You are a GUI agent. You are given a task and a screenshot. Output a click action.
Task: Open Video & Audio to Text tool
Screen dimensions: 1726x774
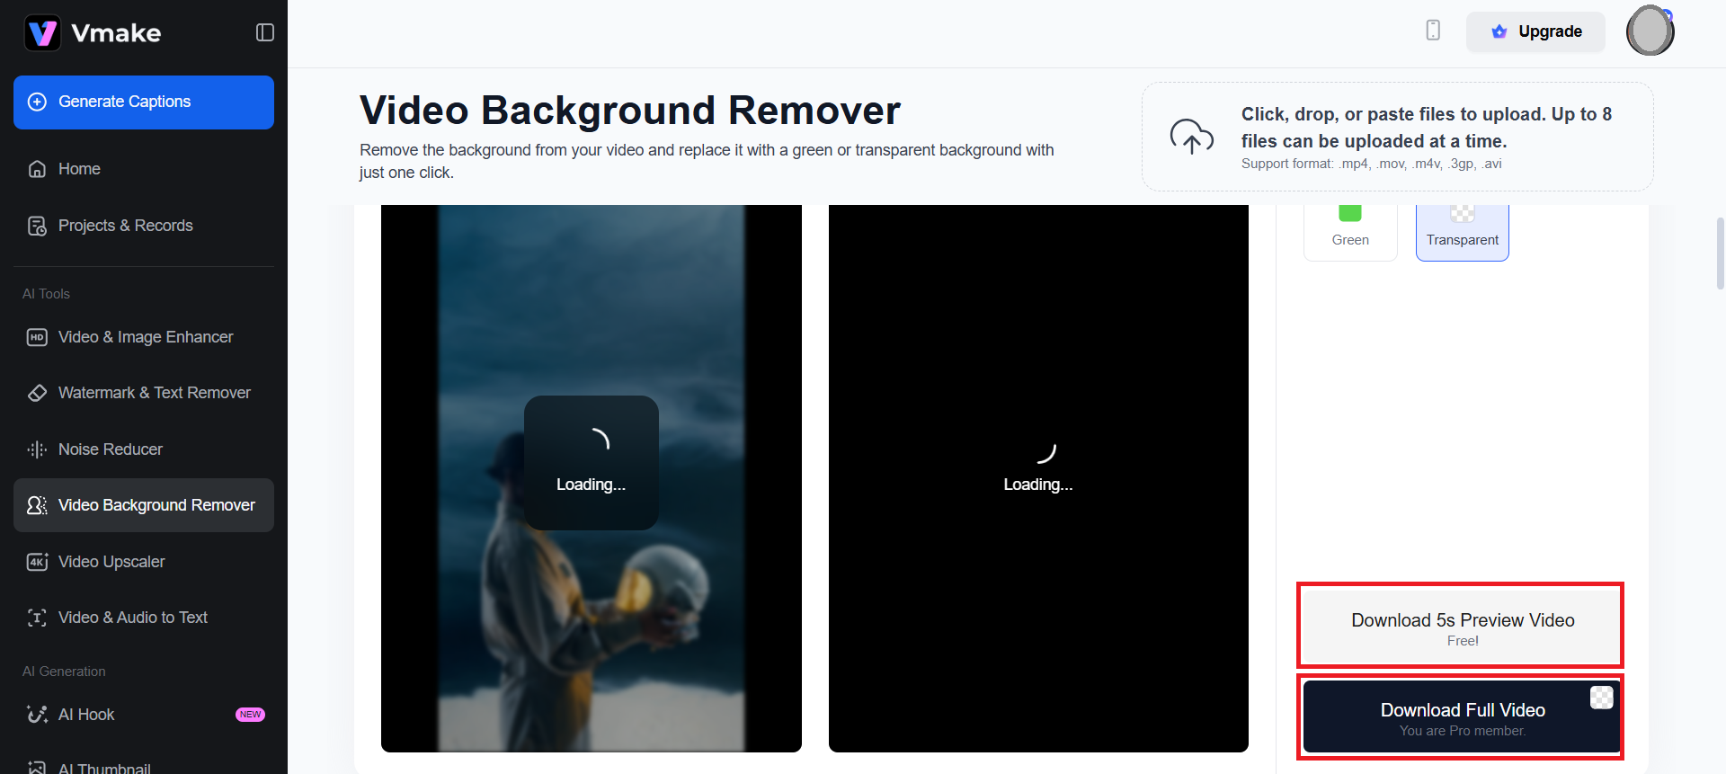pos(132,618)
